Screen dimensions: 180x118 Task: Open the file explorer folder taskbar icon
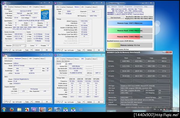point(19,110)
